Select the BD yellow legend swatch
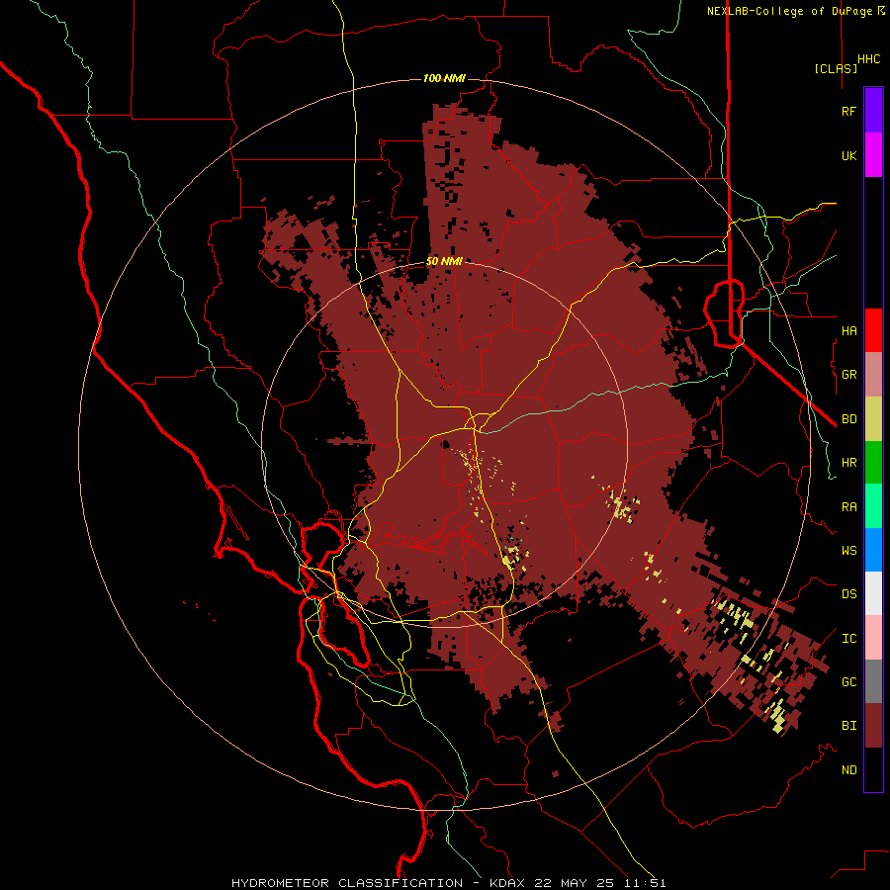 click(873, 419)
